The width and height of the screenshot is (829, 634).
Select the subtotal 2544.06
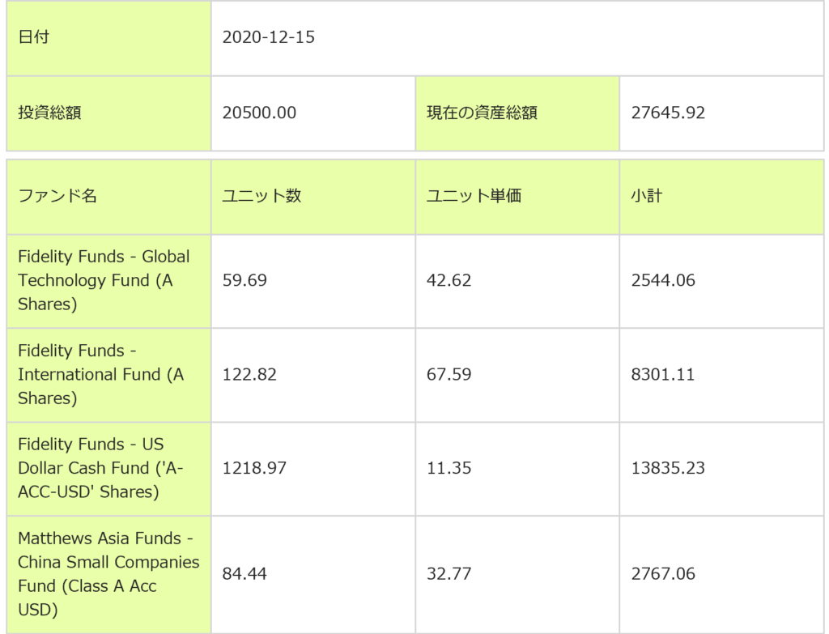pos(663,280)
